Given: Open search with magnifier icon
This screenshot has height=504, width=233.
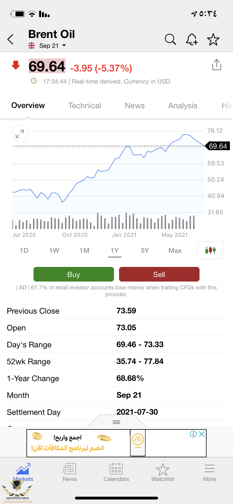Looking at the screenshot, I should (170, 39).
